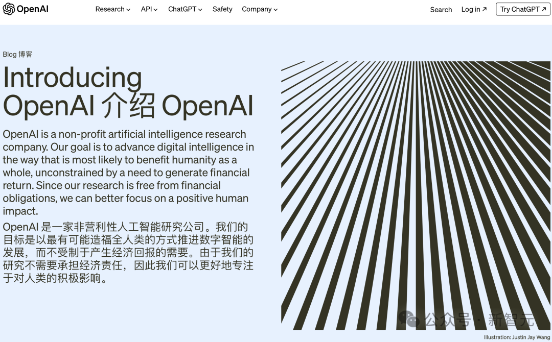Click the arrow icon inside Try ChatGPT
This screenshot has width=552, height=342.
(544, 9)
